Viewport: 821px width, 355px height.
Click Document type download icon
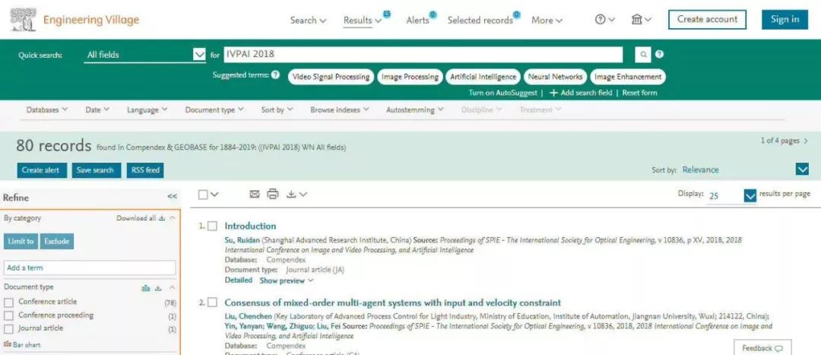(158, 288)
